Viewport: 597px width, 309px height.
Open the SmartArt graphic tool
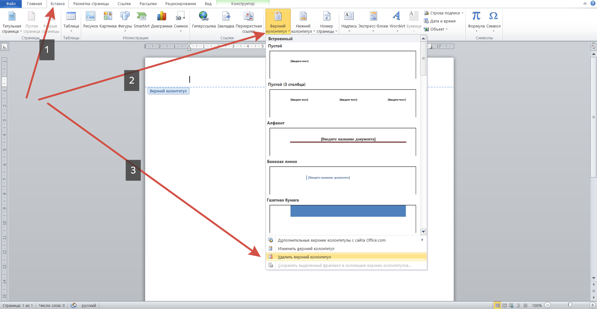tap(141, 16)
